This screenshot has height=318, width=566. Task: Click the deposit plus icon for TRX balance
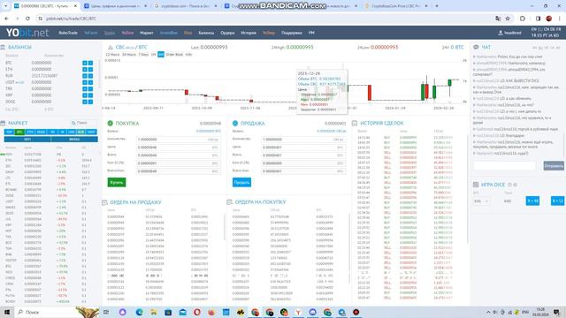coord(85,88)
